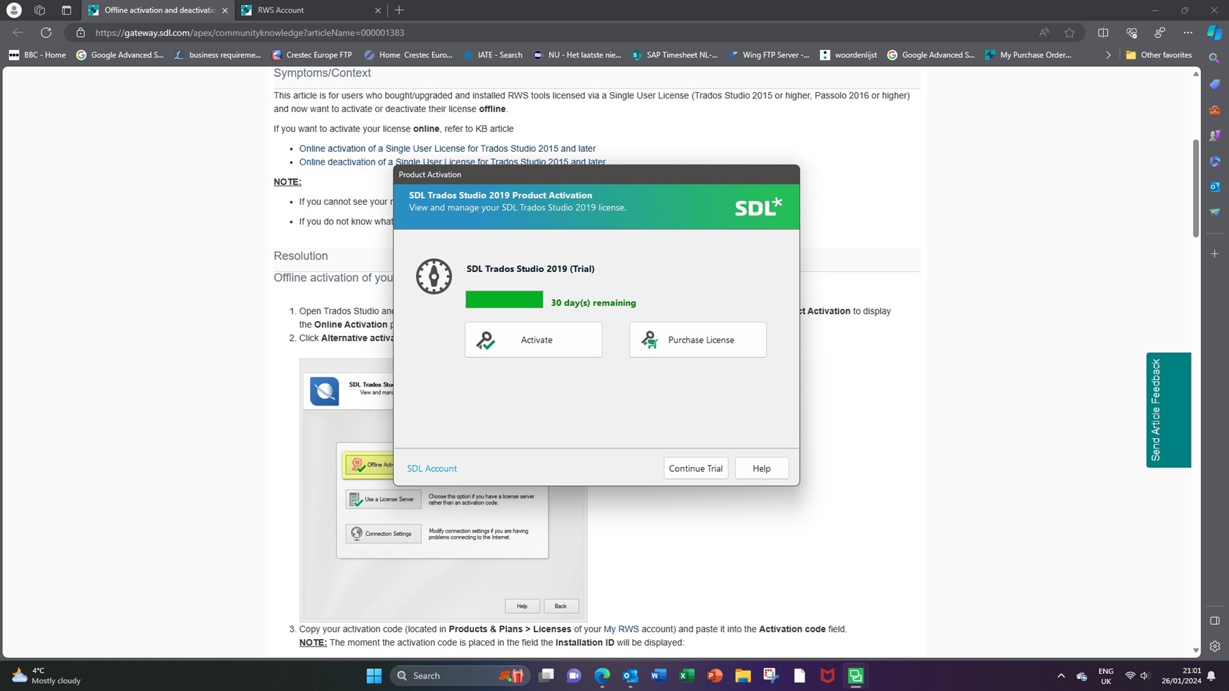Screen dimensions: 1229x691
Task: Open the SDL Account link
Action: pyautogui.click(x=432, y=468)
